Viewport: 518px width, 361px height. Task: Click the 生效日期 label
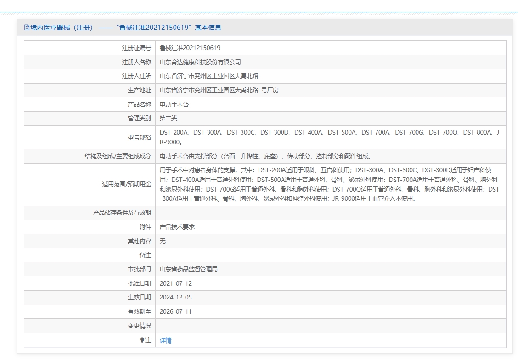click(x=140, y=298)
